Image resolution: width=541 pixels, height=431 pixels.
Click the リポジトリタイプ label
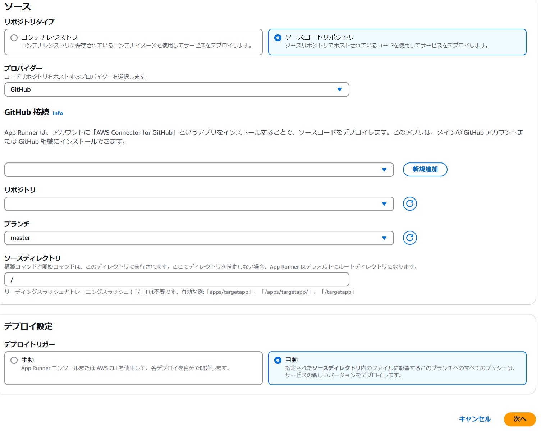pos(29,22)
